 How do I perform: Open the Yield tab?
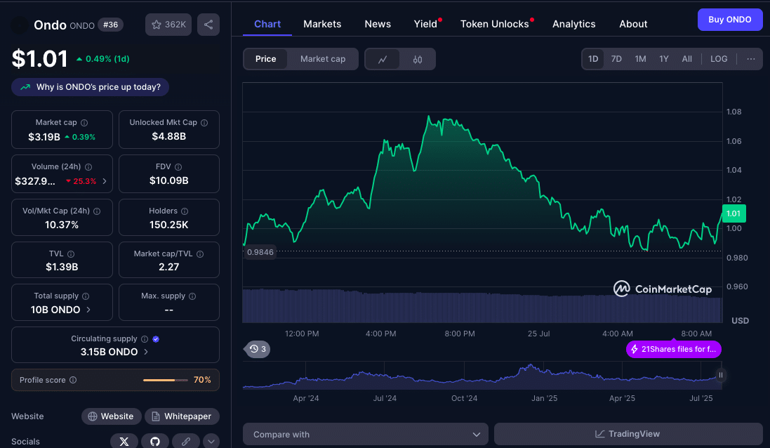click(425, 24)
